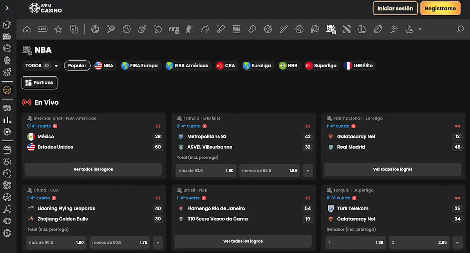This screenshot has height=253, width=470.
Task: Open the gift box promotions icon
Action: [7, 149]
